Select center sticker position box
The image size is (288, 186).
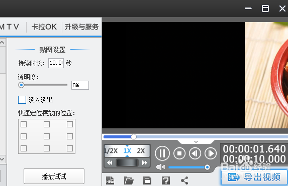point(47,136)
